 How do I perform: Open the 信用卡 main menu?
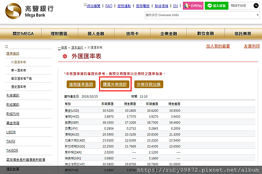click(x=132, y=33)
